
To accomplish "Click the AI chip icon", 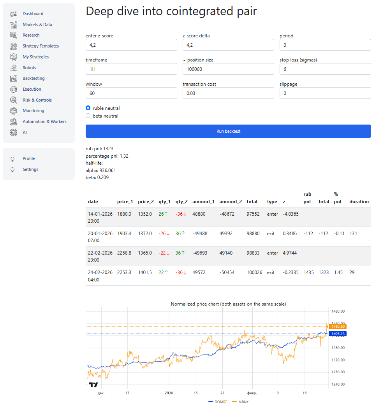I will tap(14, 132).
